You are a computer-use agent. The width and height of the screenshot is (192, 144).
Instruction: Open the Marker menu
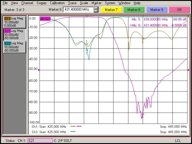click(x=96, y=3)
